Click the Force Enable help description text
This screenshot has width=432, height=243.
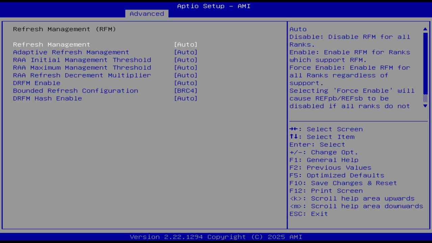click(350, 67)
